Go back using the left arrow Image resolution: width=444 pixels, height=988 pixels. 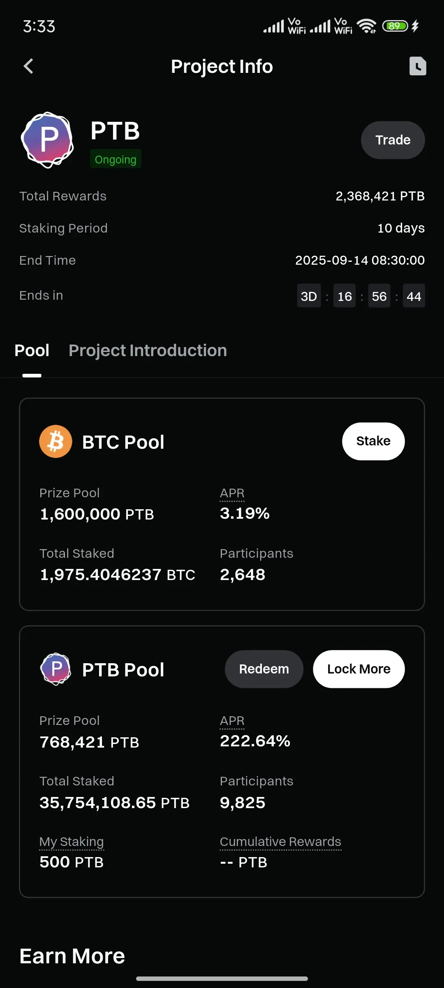pos(28,66)
